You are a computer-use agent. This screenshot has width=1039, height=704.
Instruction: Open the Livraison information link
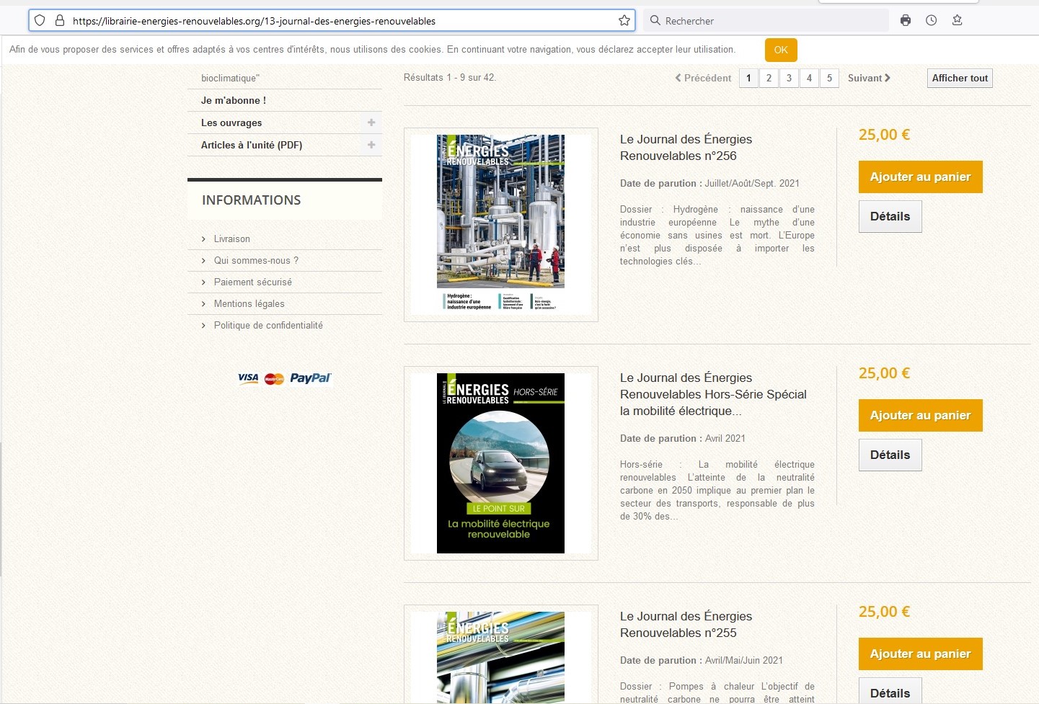tap(231, 239)
